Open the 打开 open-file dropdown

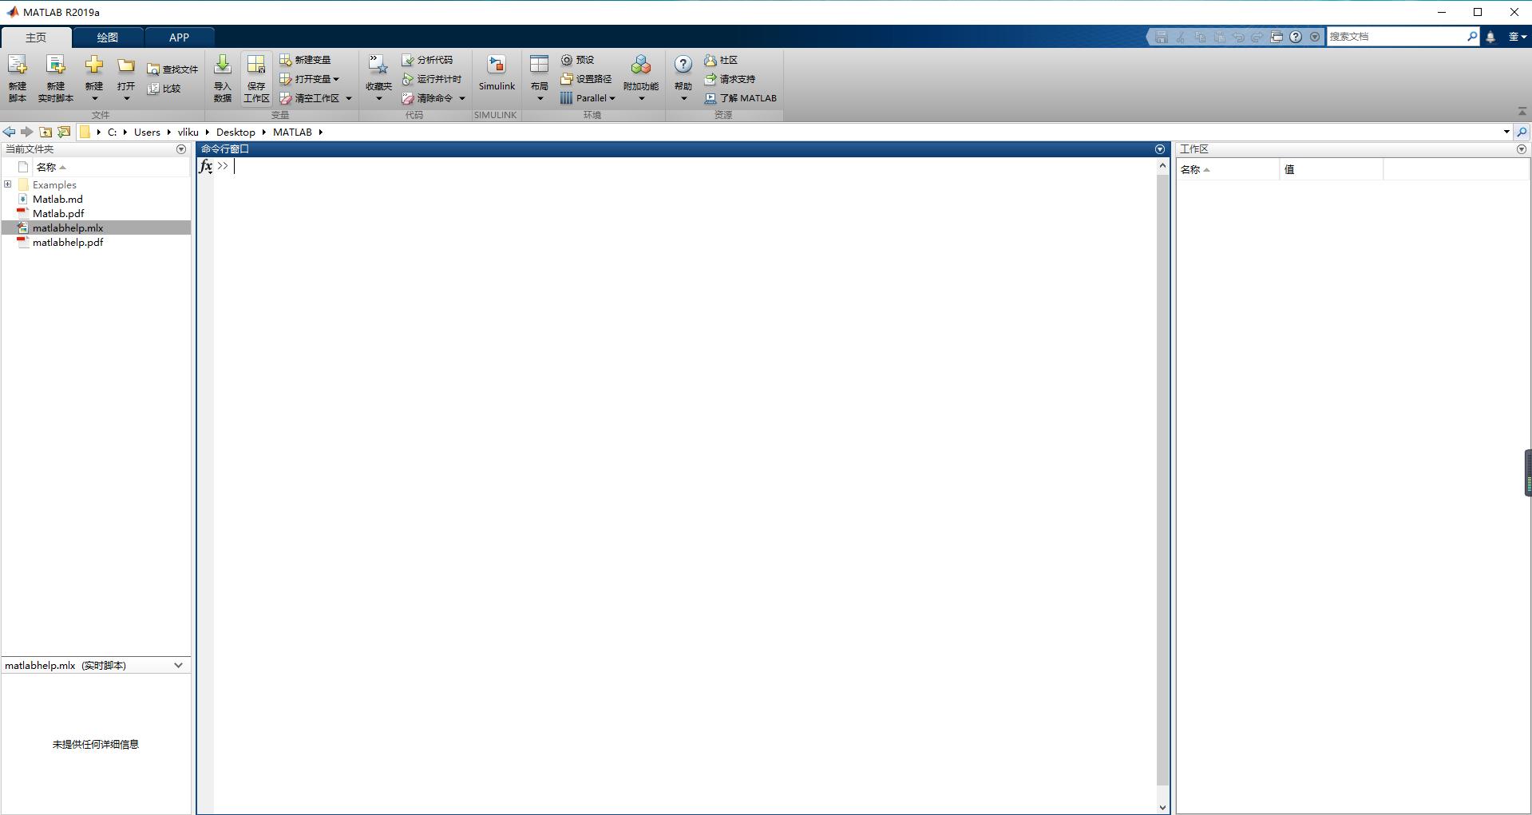(126, 99)
